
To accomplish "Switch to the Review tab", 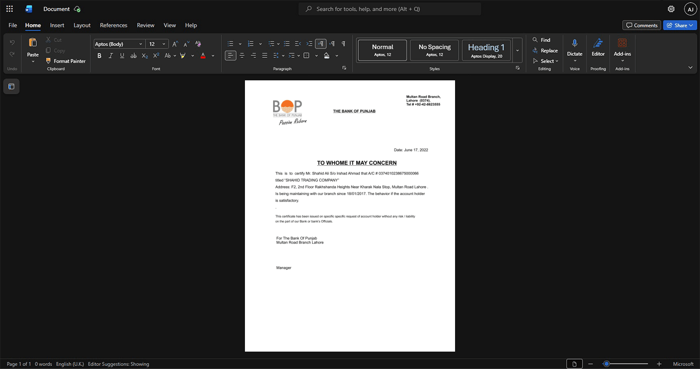I will 146,25.
